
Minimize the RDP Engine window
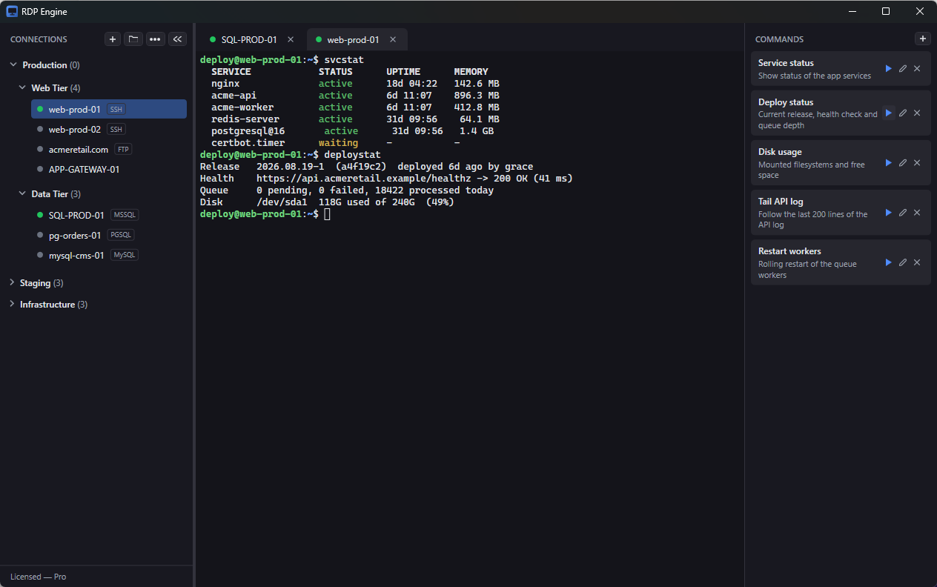pyautogui.click(x=852, y=11)
